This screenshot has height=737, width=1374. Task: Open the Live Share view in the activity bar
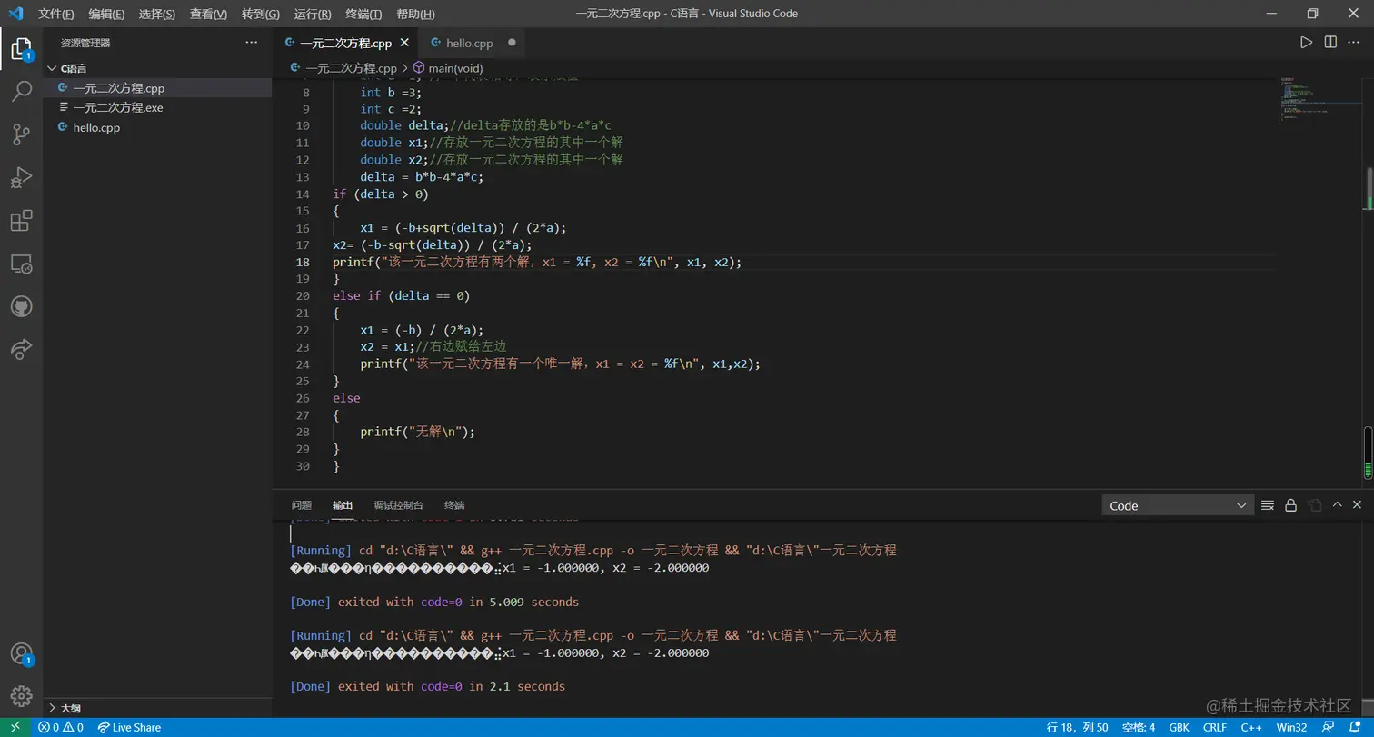[21, 349]
